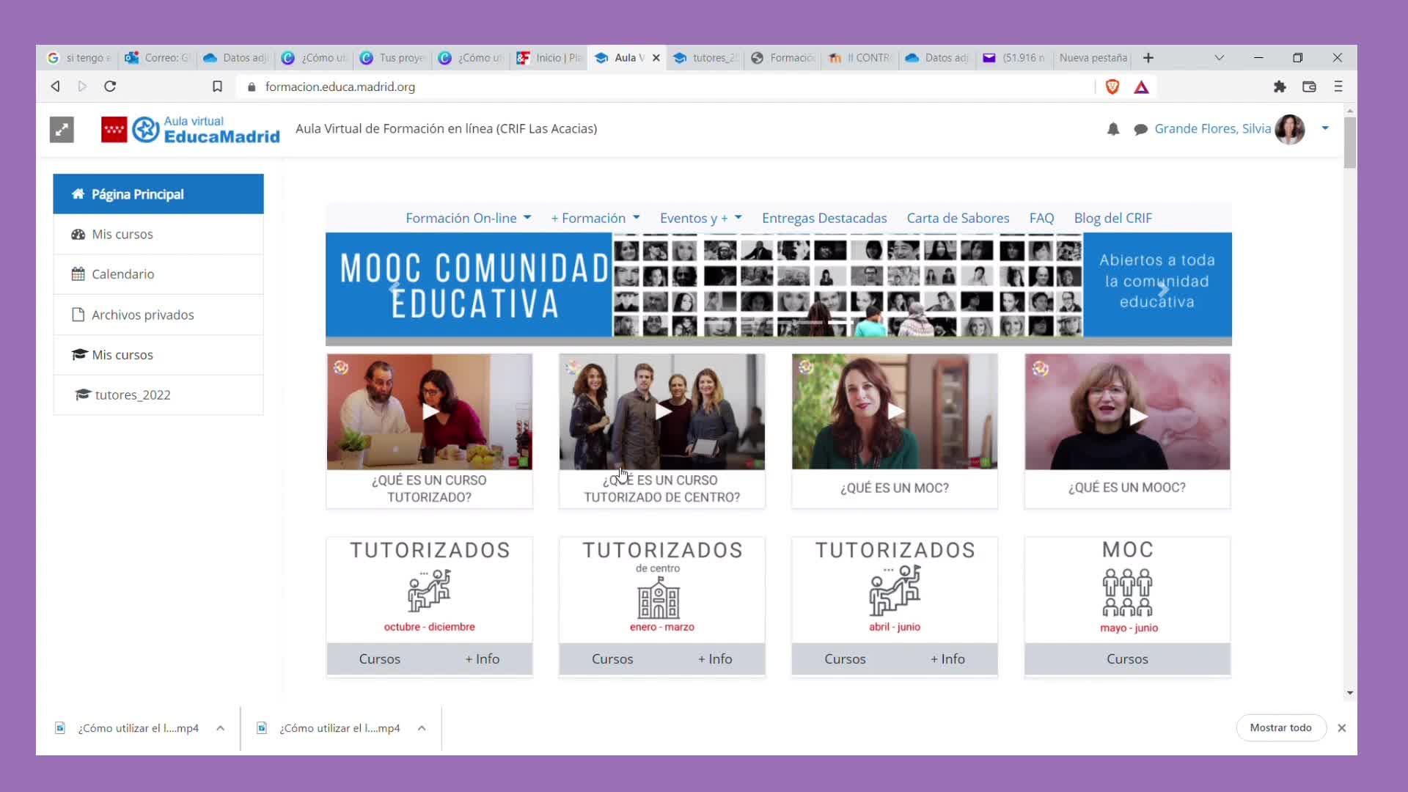Viewport: 1408px width, 792px height.
Task: Open the + Formación dropdown menu
Action: pyautogui.click(x=595, y=218)
